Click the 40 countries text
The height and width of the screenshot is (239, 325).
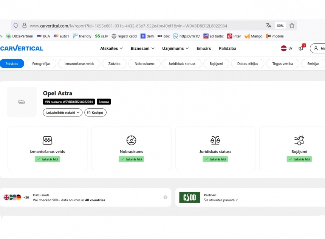pyautogui.click(x=95, y=200)
